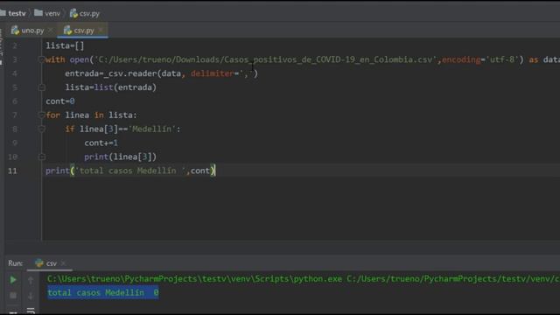Click the CSV file path string
This screenshot has width=560, height=315.
265,59
